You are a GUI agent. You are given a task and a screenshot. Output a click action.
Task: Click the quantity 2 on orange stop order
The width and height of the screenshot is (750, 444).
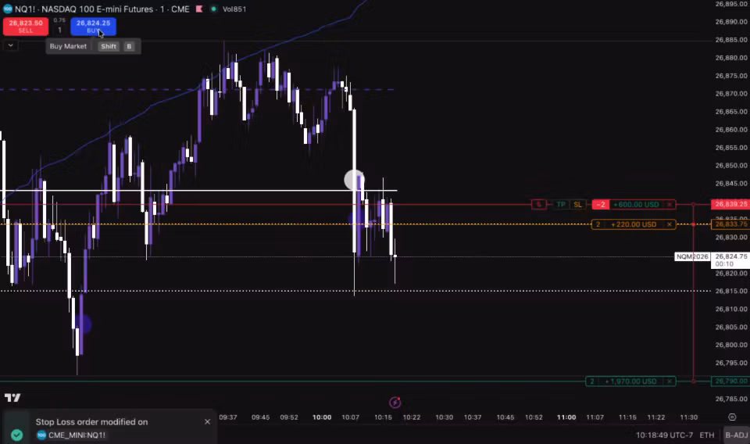point(598,224)
